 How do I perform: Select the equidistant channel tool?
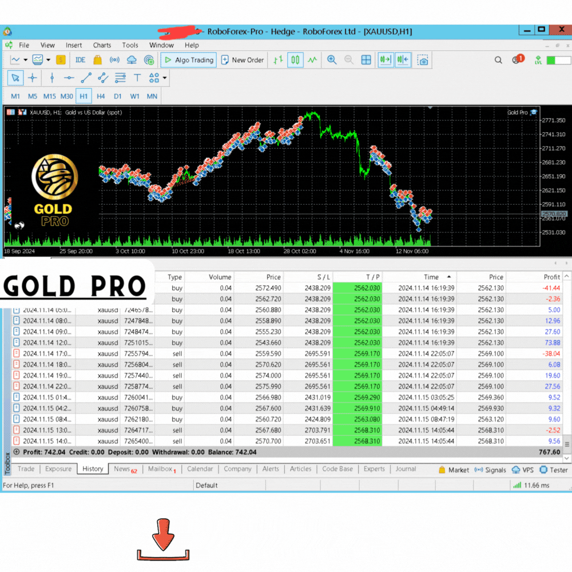[103, 78]
